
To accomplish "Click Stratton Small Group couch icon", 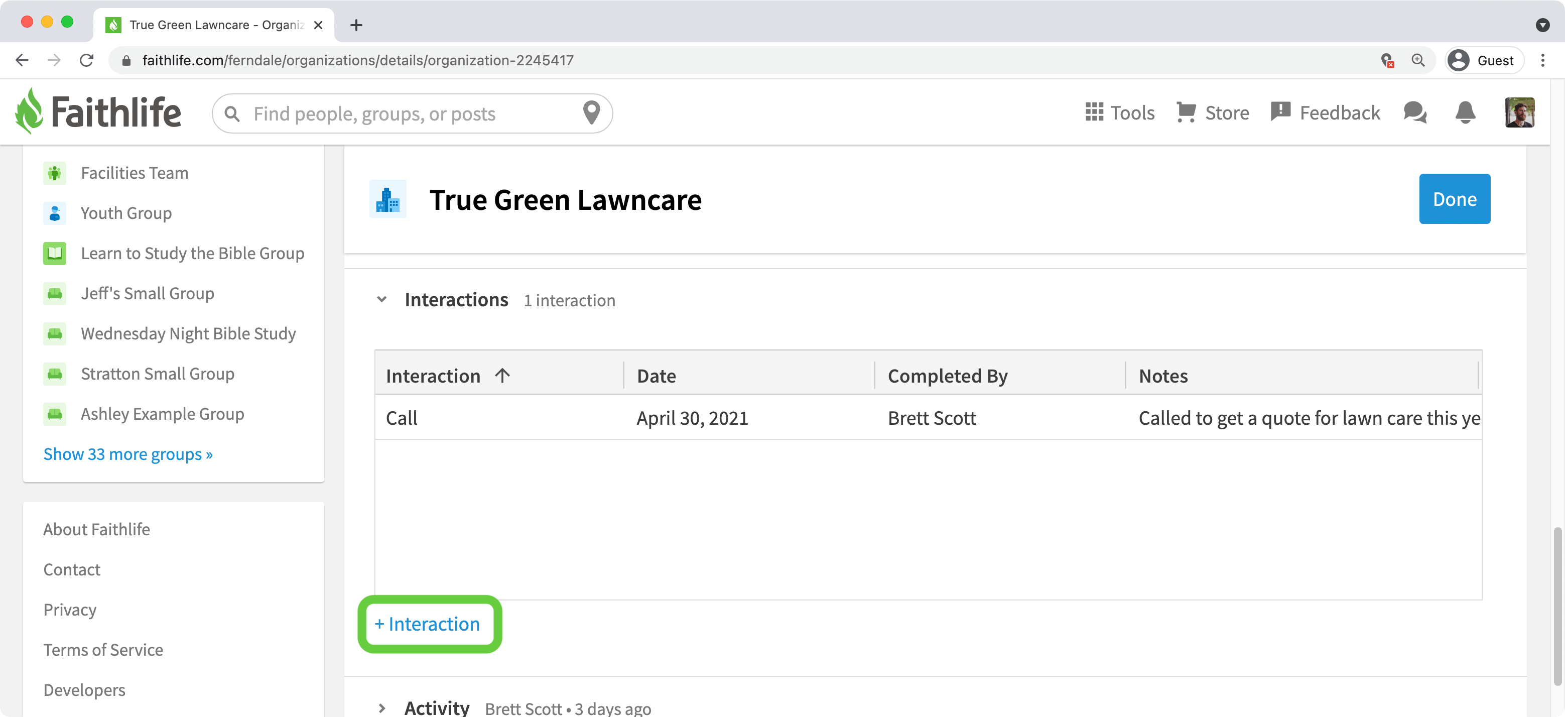I will click(x=55, y=374).
